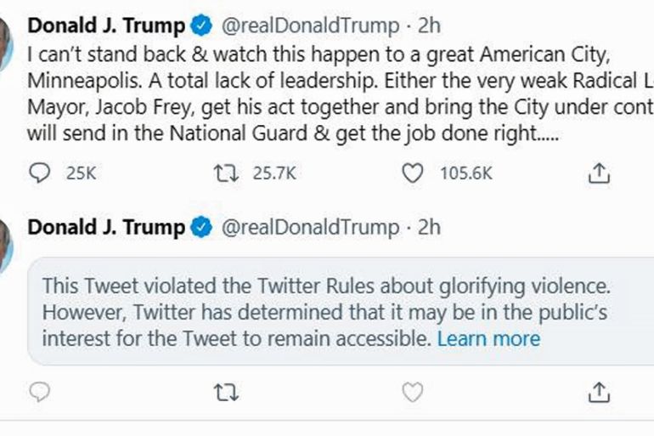Reply to the tweet flagged for glorifying violence
The image size is (654, 436).
point(40,392)
